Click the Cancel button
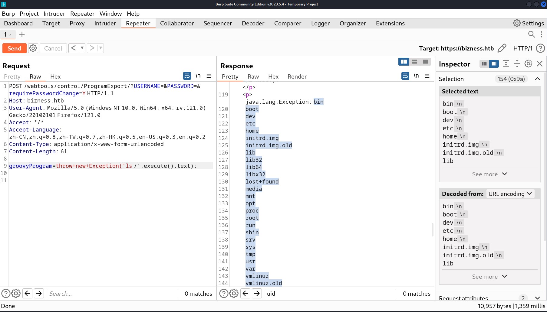Viewport: 547px width, 312px height. (x=53, y=48)
